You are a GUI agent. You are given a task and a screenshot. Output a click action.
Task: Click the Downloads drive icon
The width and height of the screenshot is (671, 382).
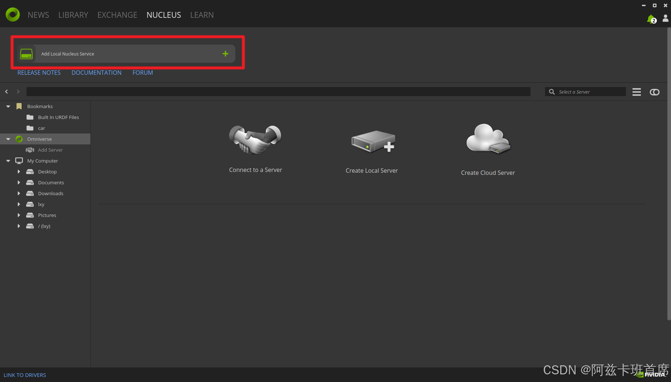pos(30,193)
